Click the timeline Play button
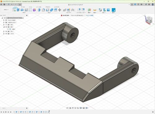This screenshot has height=114, width=155. pos(6,112)
